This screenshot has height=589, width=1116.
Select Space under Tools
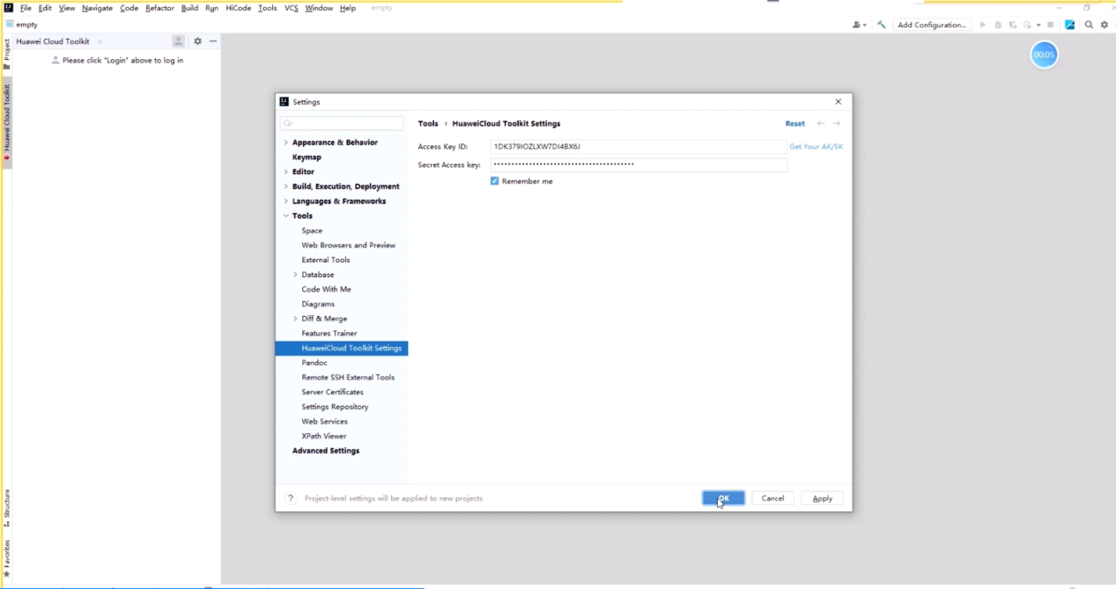[x=312, y=231]
